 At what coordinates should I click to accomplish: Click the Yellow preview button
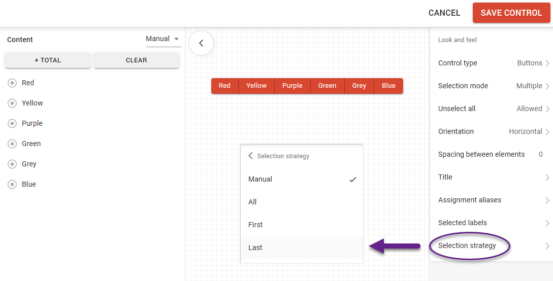(256, 86)
